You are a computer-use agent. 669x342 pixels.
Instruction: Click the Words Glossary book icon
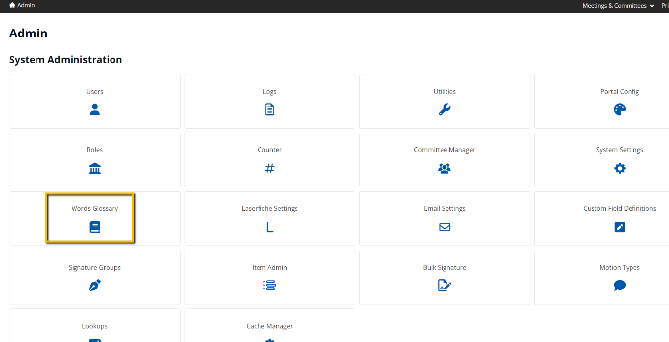click(95, 227)
